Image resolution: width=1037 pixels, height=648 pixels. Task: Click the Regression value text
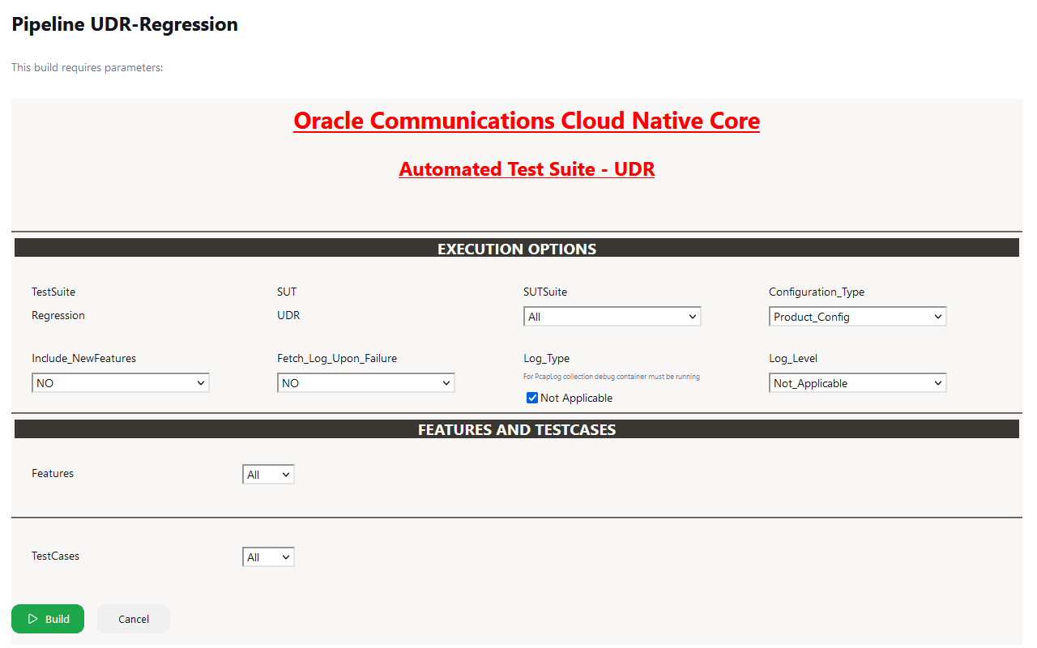pyautogui.click(x=58, y=315)
